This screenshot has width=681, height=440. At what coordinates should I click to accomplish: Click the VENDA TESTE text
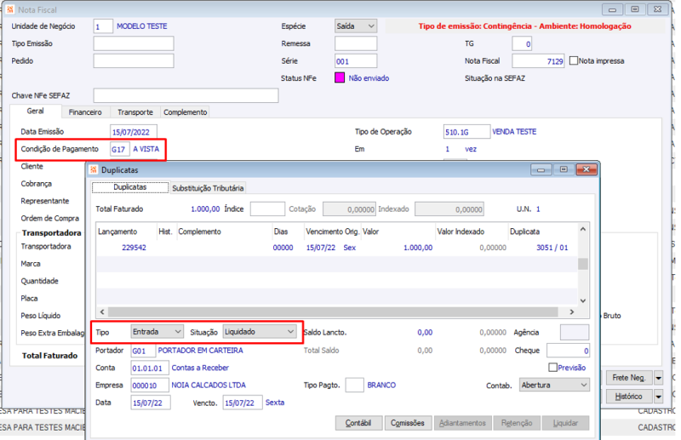(514, 132)
